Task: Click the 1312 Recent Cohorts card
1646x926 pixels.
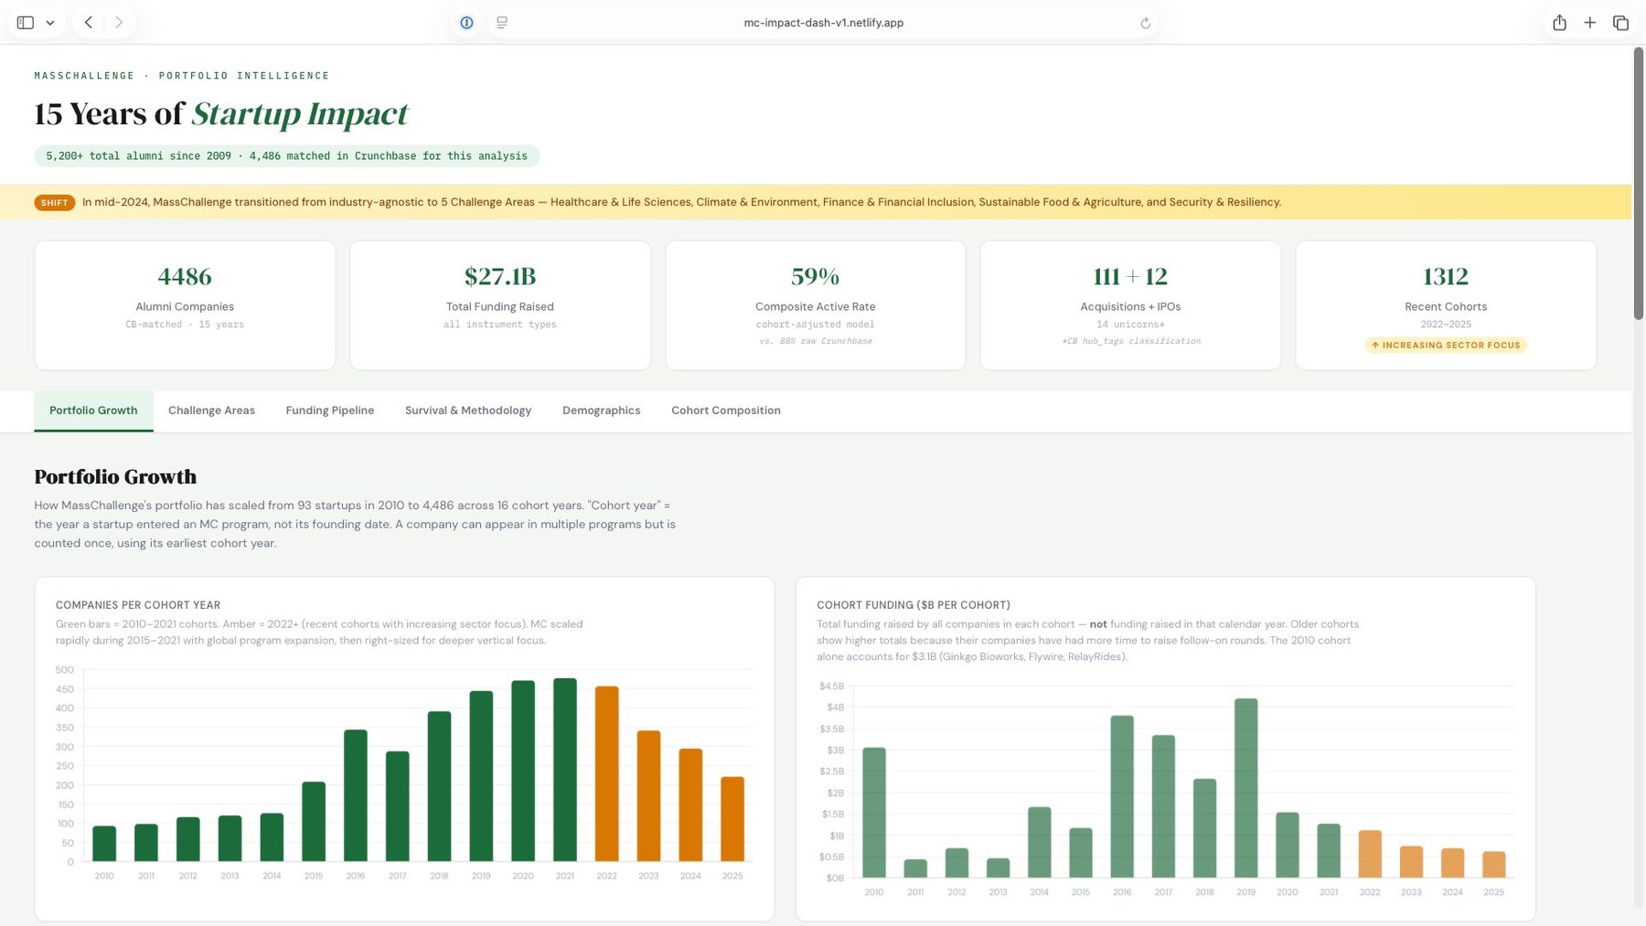Action: [x=1446, y=305]
